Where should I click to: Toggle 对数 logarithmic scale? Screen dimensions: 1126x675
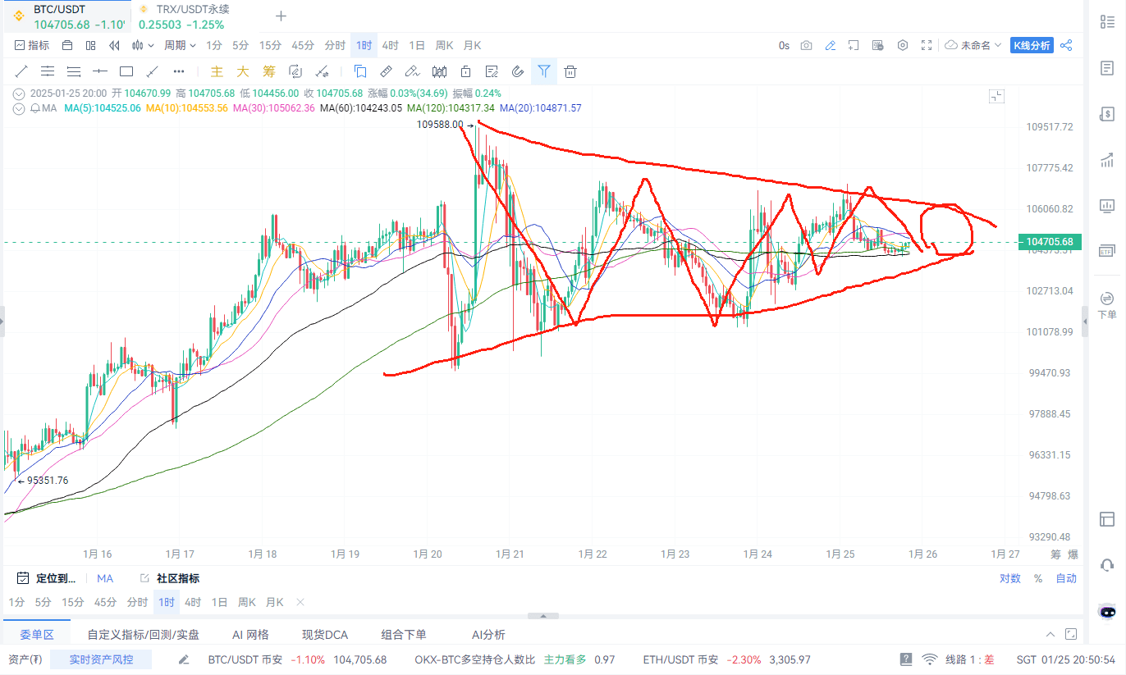tap(1010, 578)
